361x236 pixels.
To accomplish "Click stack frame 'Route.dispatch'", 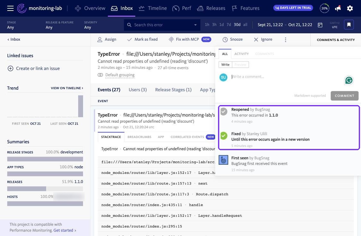I will point(226,194).
